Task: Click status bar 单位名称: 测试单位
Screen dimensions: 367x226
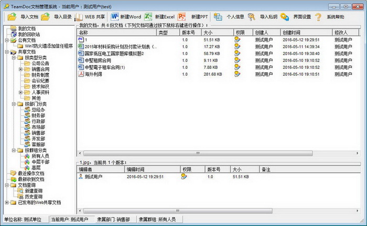Action: pos(23,219)
